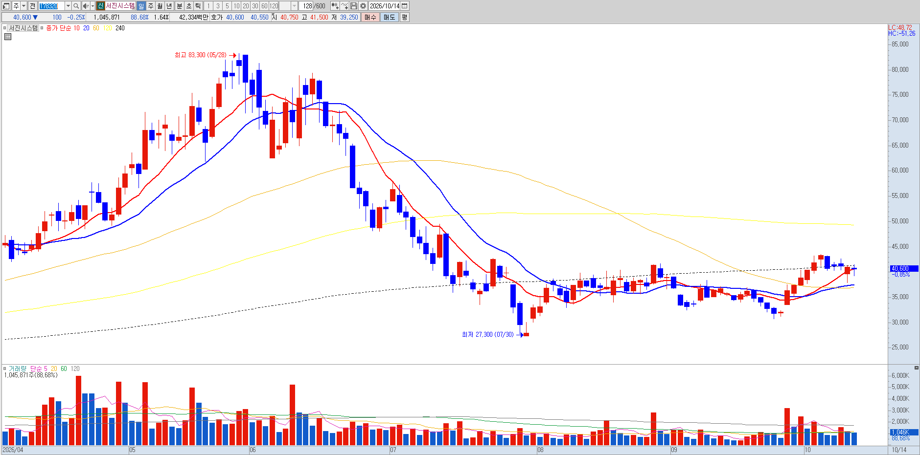Screen dimensions: 920x455
Task: Click the search magnifier icon beside the stock code
Action: click(x=76, y=6)
